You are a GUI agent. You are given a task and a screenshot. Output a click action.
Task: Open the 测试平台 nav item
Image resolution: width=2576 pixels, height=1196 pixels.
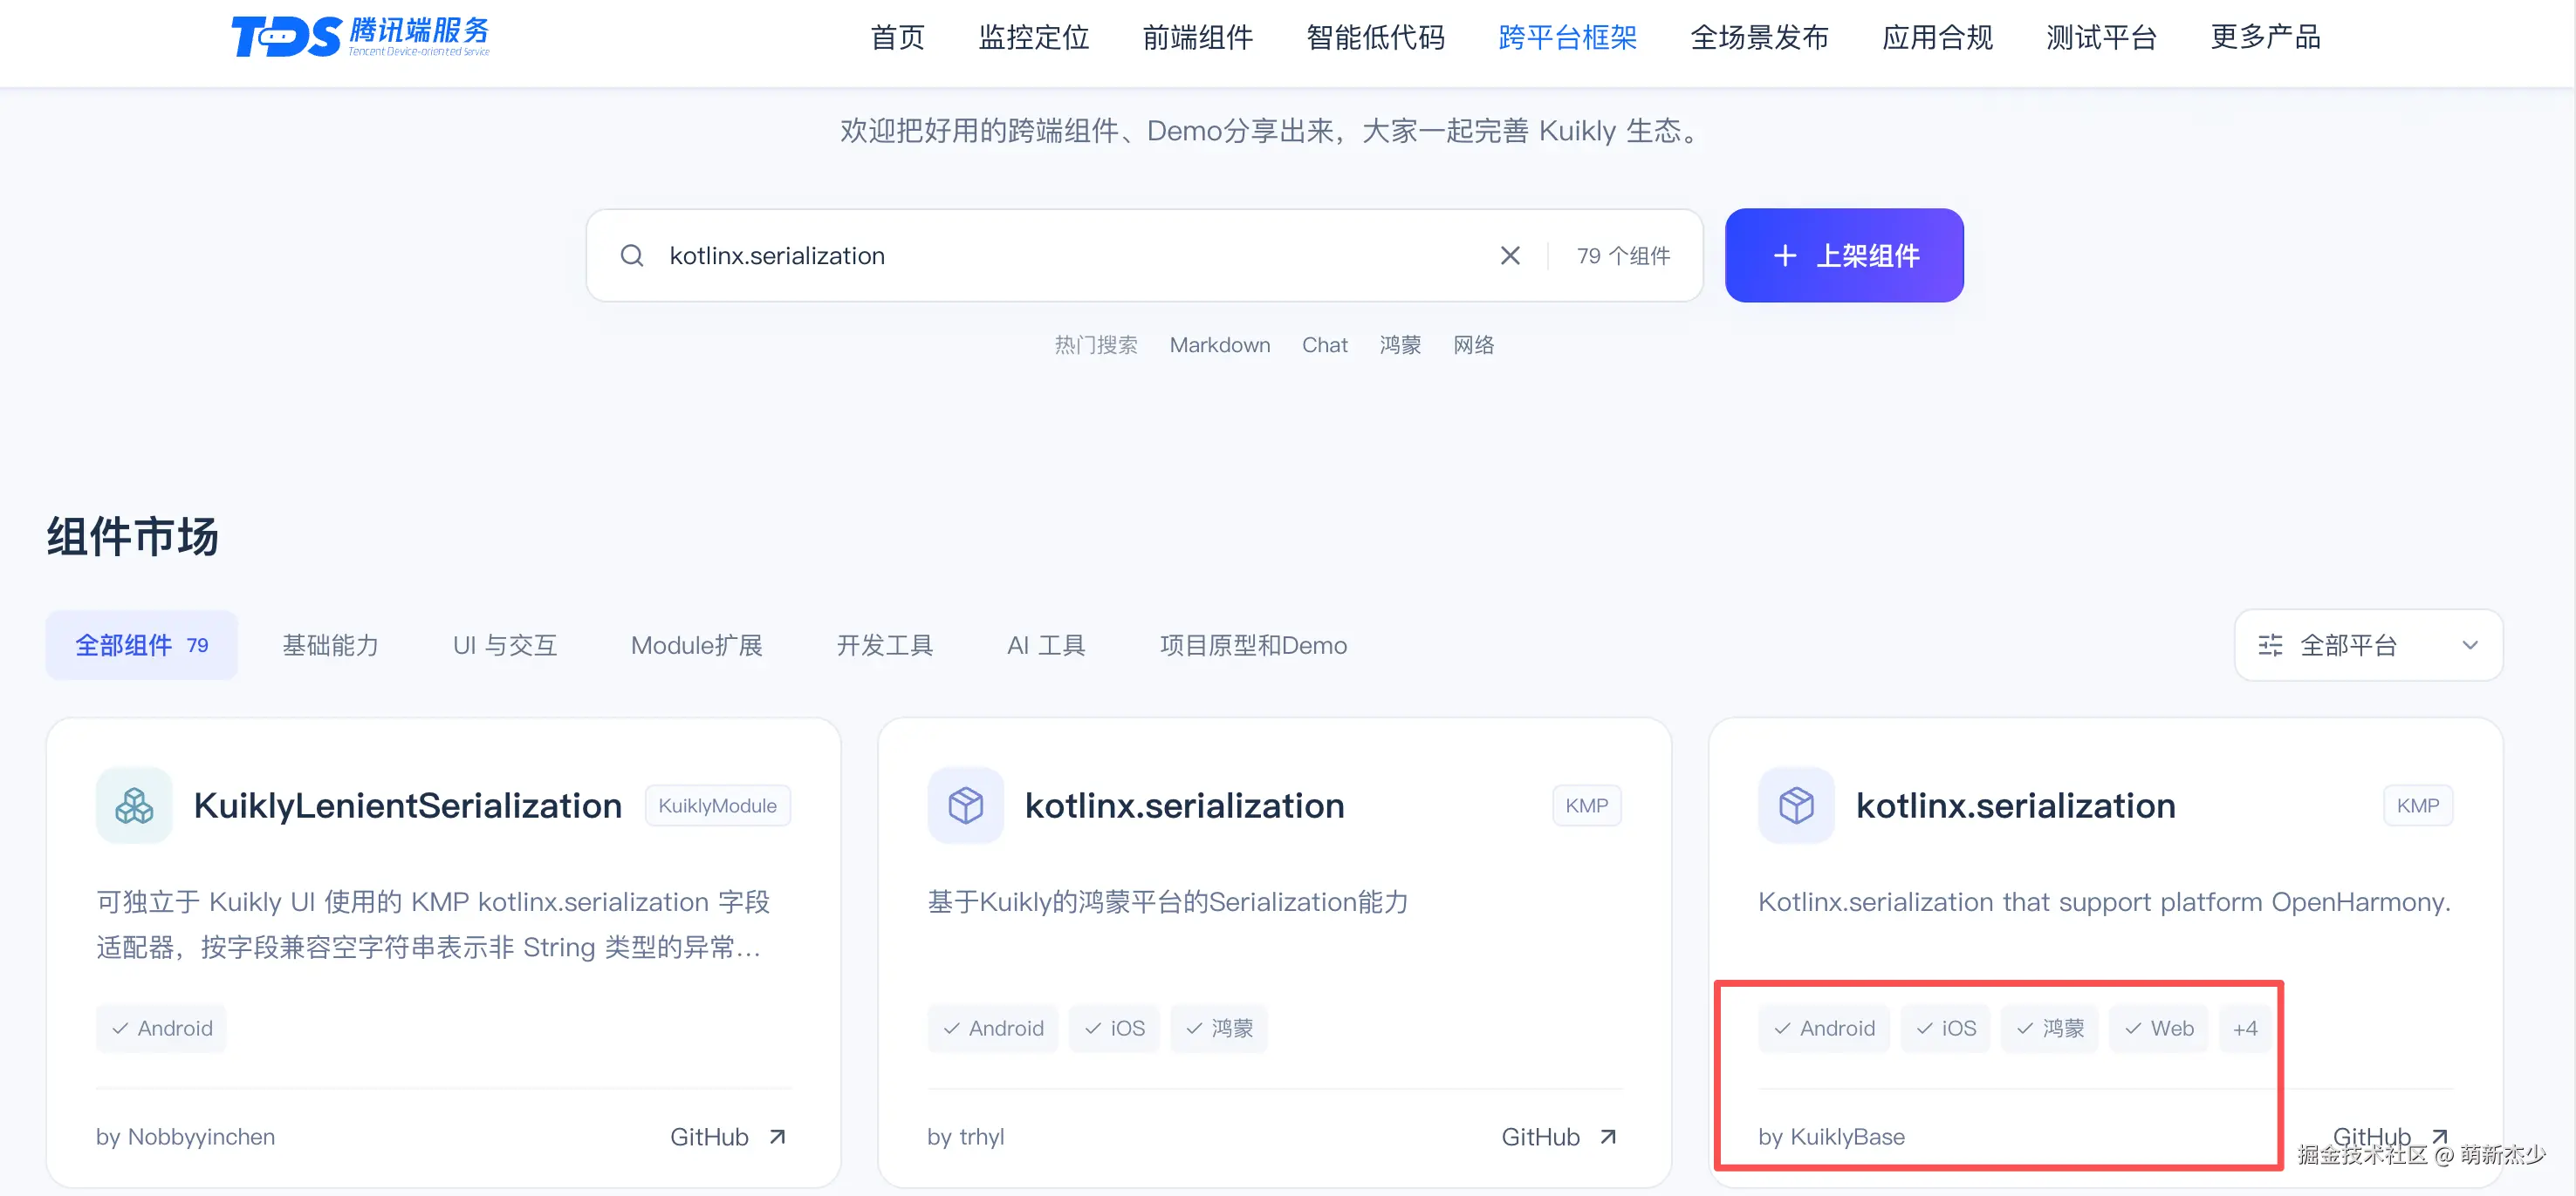point(2101,38)
